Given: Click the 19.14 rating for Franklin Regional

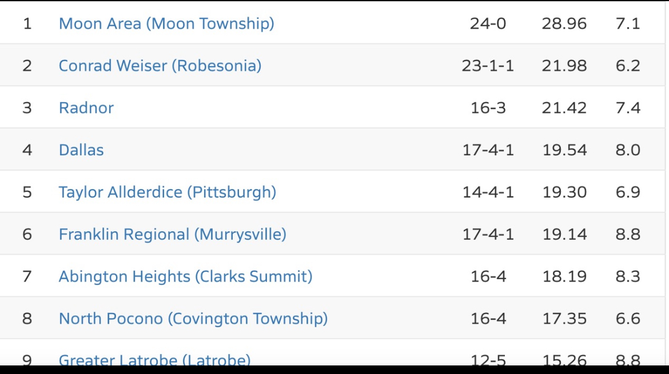Looking at the screenshot, I should point(564,234).
